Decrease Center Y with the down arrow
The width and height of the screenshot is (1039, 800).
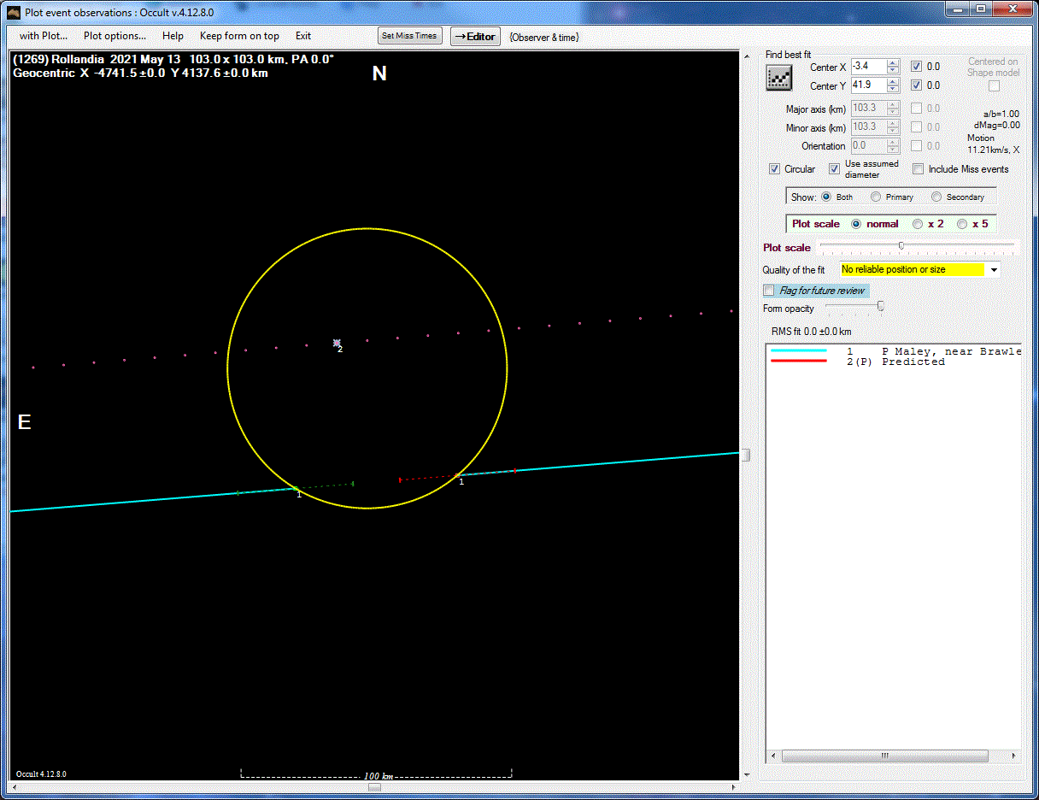[893, 90]
